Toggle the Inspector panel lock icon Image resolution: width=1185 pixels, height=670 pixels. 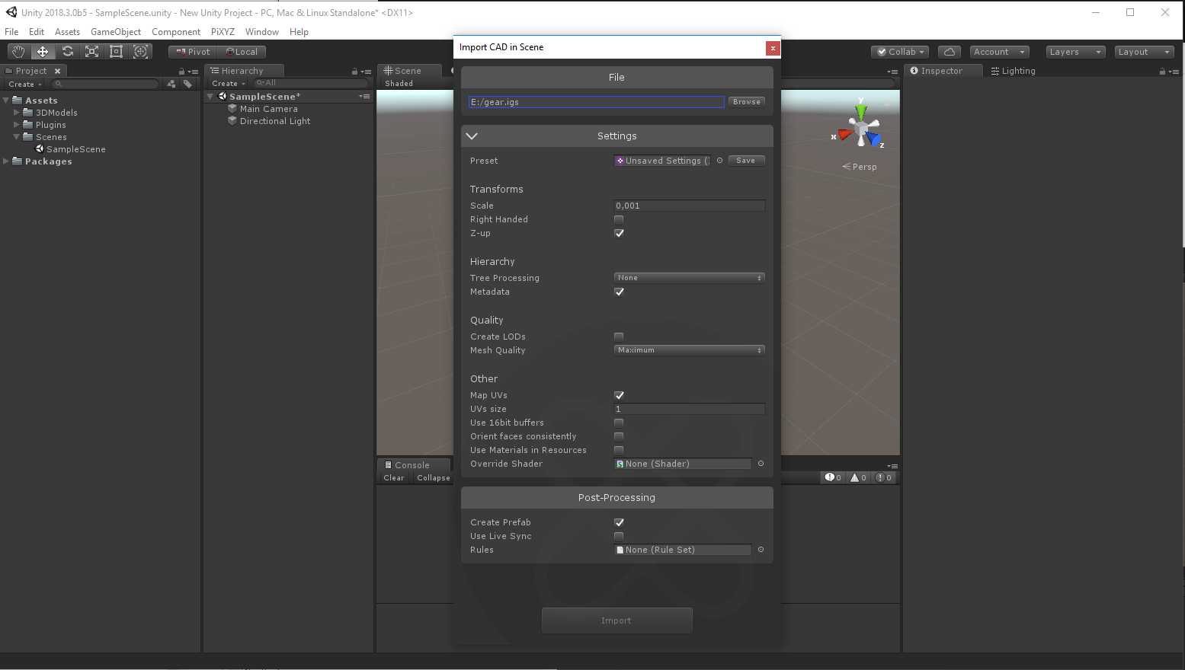pyautogui.click(x=1162, y=72)
